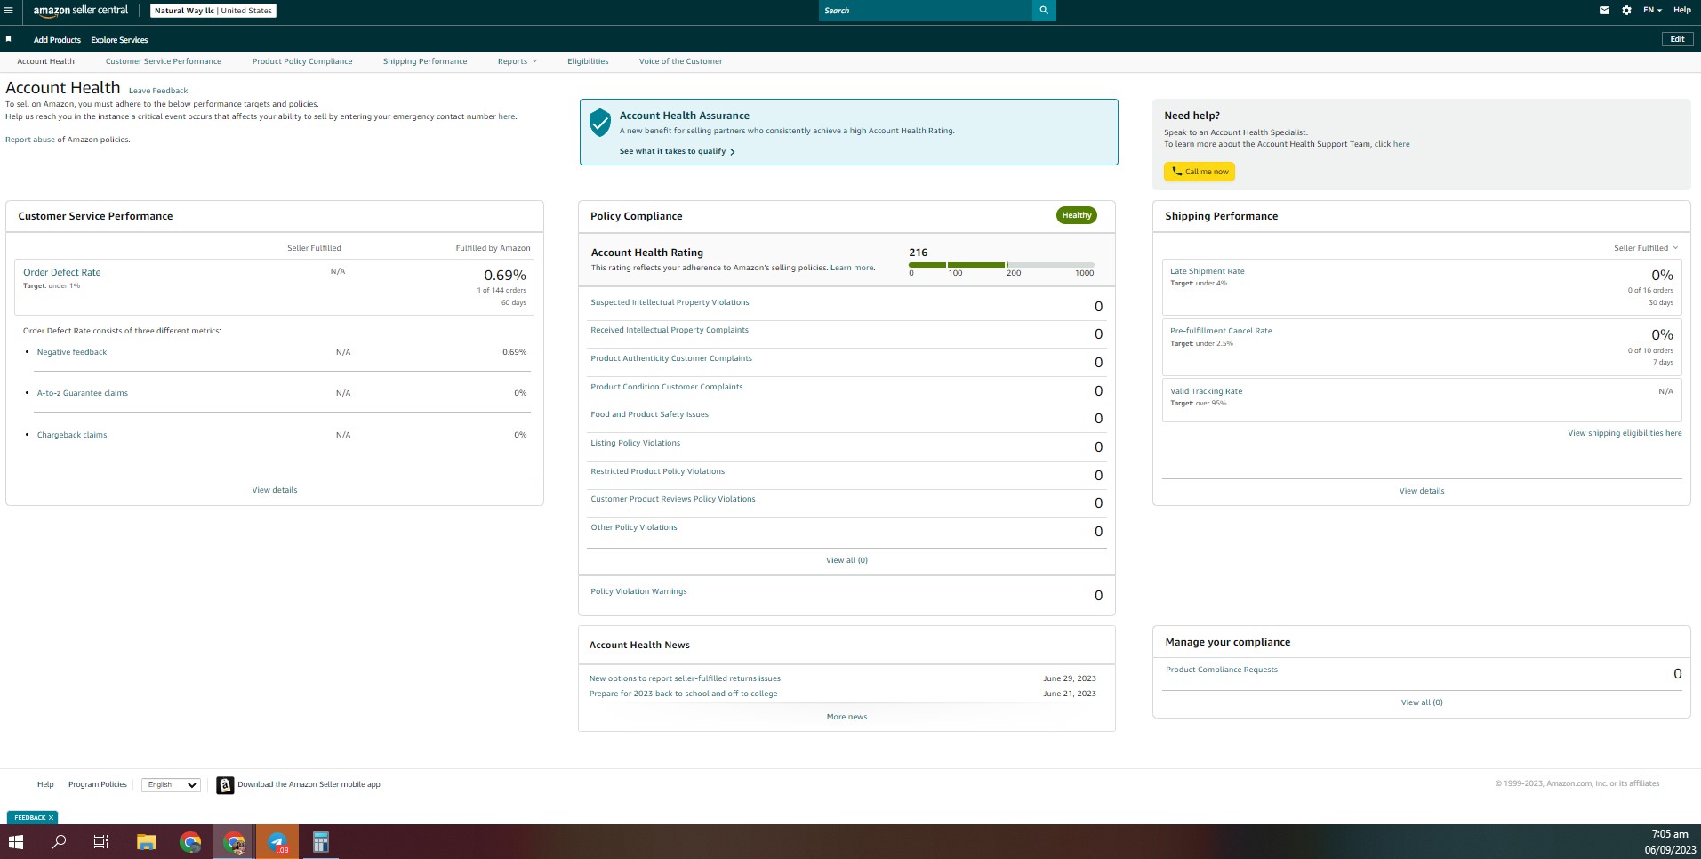Image resolution: width=1701 pixels, height=859 pixels.
Task: View details of Customer Service Performance
Action: click(x=275, y=490)
